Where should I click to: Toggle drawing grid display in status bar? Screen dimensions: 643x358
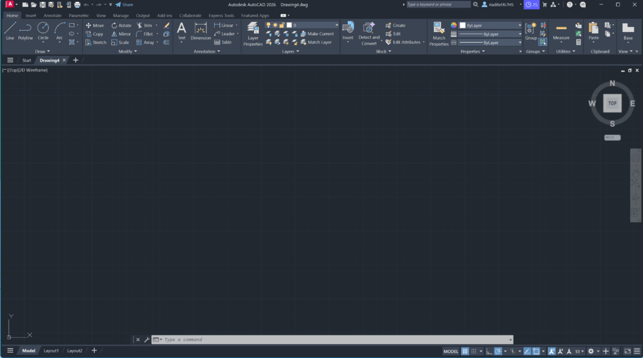(465, 351)
